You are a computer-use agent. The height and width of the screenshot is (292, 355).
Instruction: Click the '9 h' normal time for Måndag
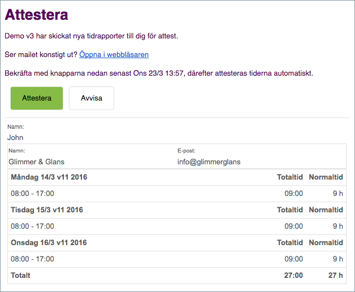click(x=338, y=194)
